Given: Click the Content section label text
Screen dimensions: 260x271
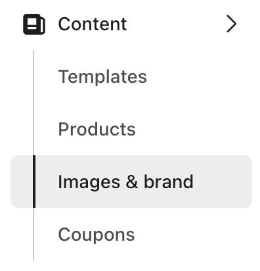Looking at the screenshot, I should pos(93,24).
